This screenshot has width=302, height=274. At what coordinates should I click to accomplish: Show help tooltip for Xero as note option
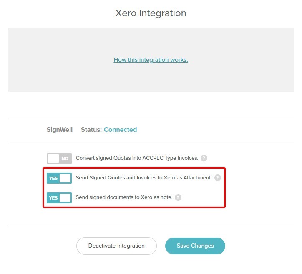178,197
